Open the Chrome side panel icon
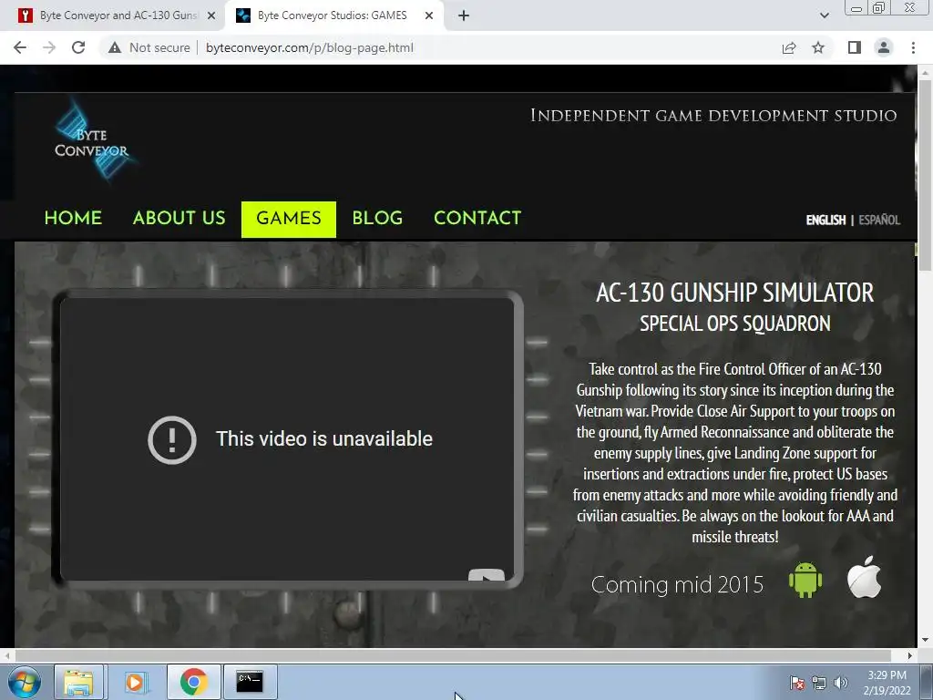 855,47
